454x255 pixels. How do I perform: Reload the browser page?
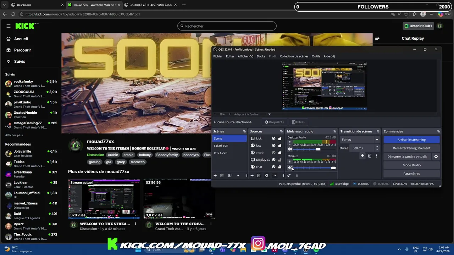(x=13, y=14)
